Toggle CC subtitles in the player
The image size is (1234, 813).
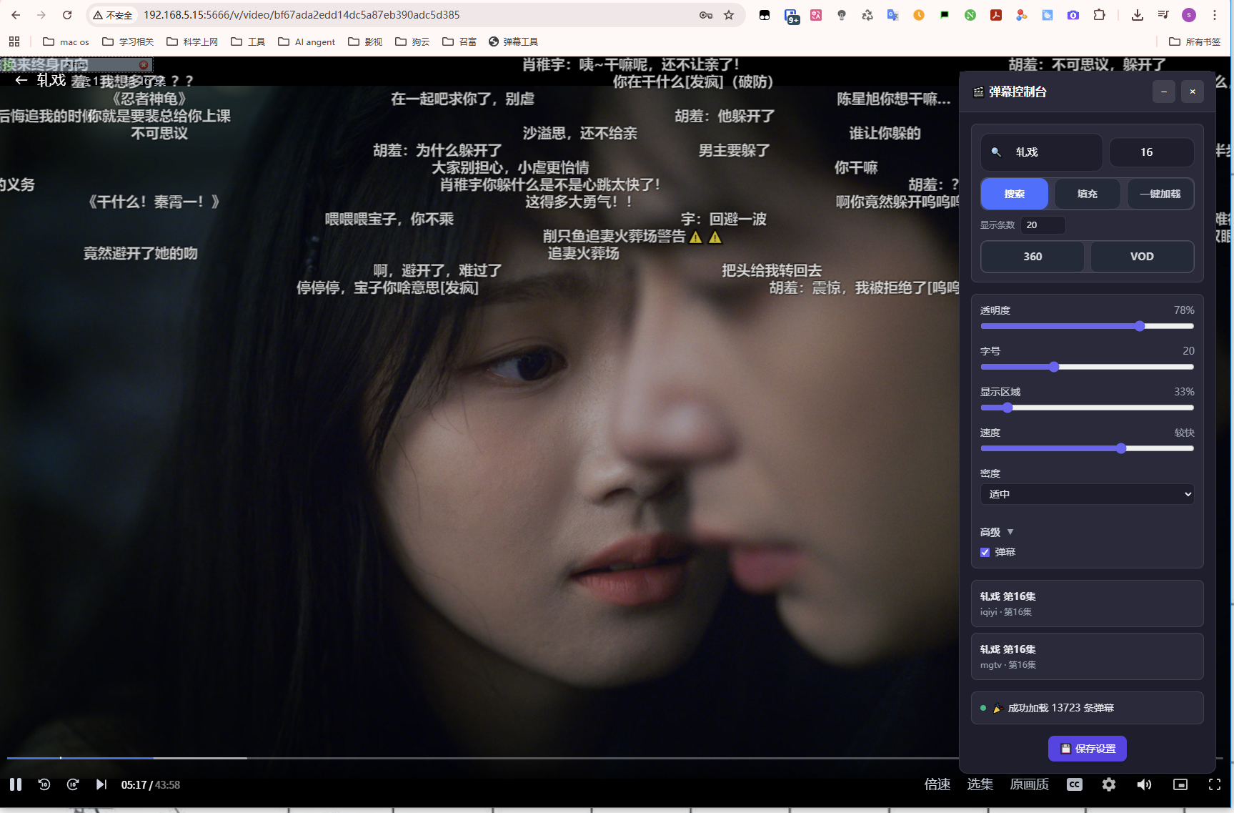pos(1074,784)
